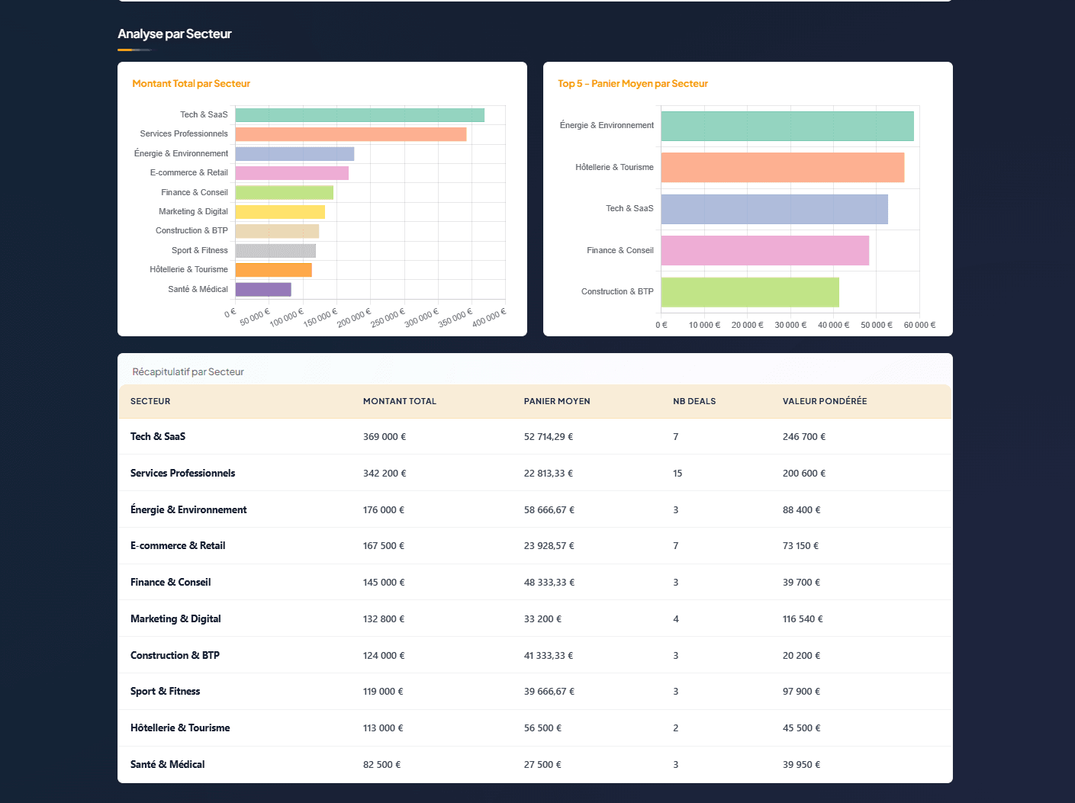Screen dimensions: 1075x803
Task: Select the grey Sport & Fitness bar
Action: pyautogui.click(x=275, y=250)
